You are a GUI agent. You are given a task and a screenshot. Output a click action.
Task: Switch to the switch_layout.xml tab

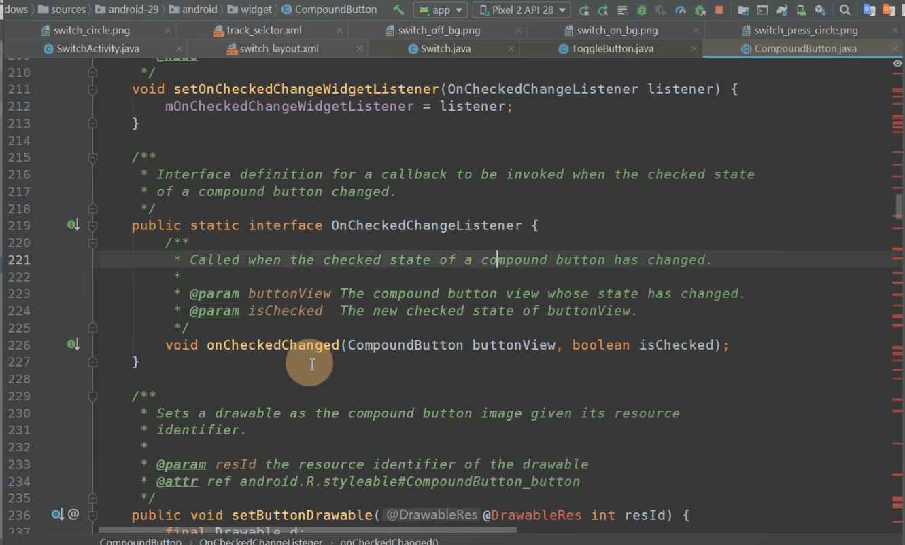(279, 49)
